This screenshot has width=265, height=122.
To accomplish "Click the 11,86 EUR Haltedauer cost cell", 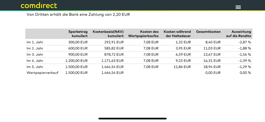I will tap(182, 67).
